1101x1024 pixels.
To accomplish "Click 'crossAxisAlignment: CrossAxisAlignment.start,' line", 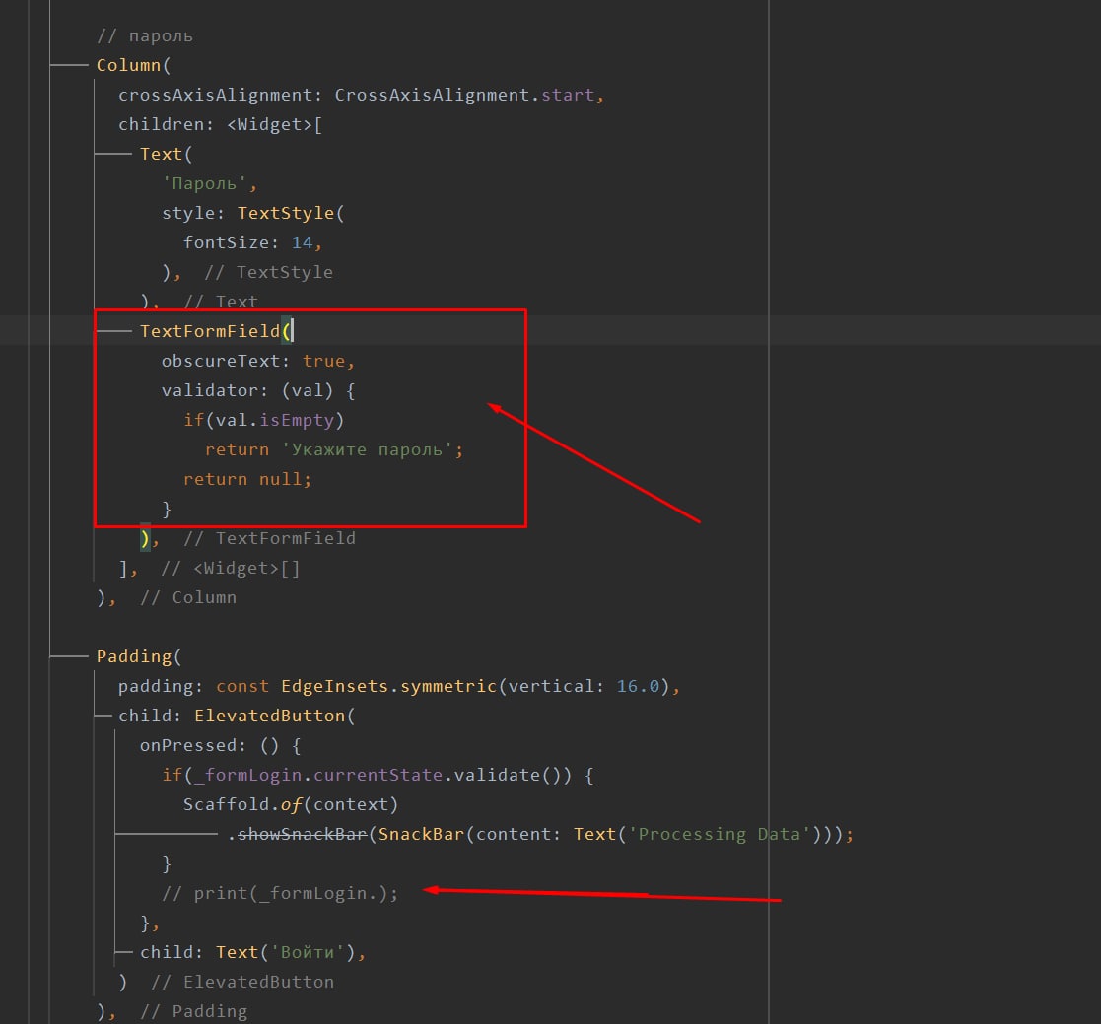I will click(x=361, y=95).
